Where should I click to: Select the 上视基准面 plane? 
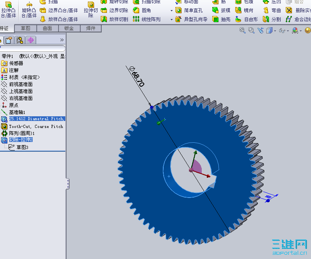(17, 91)
